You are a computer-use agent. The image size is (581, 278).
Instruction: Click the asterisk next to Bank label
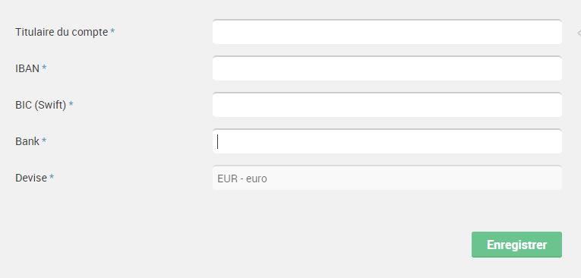tap(44, 140)
